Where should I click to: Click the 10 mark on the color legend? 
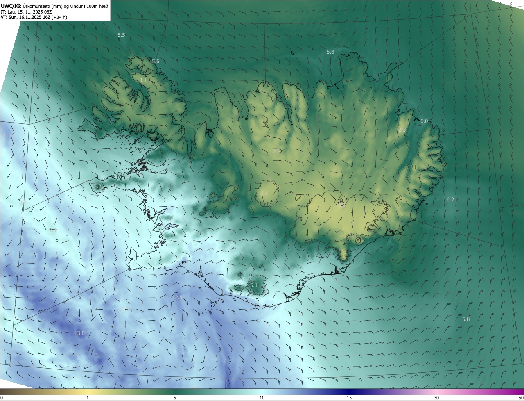click(262, 398)
